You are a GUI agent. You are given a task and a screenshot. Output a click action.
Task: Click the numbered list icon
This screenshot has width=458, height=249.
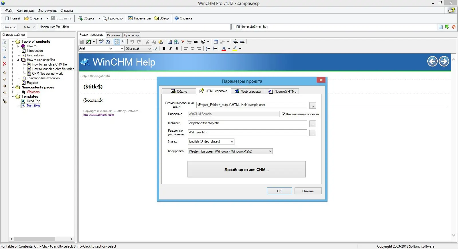point(208,49)
